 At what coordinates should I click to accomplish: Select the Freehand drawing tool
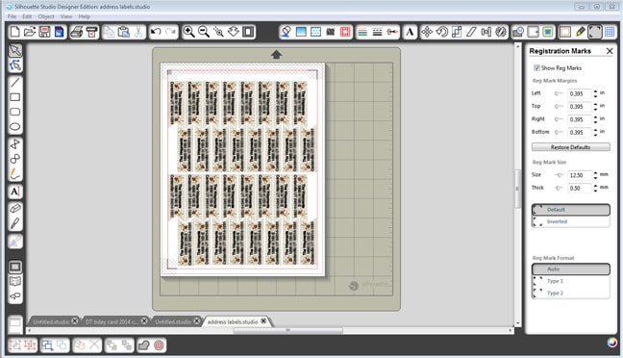pyautogui.click(x=15, y=174)
